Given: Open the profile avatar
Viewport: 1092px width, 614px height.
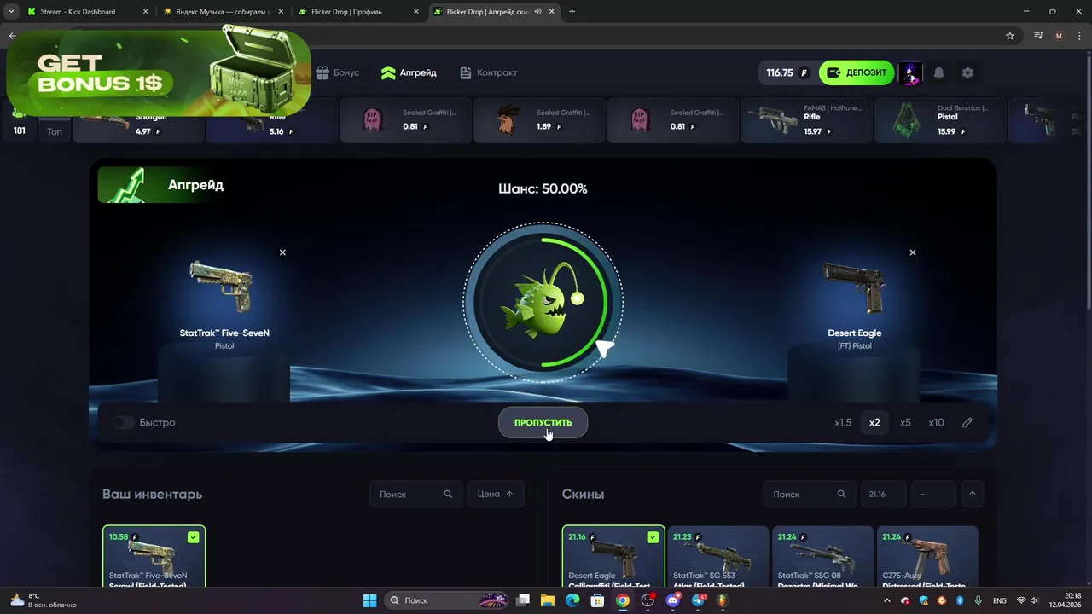Looking at the screenshot, I should click(x=911, y=72).
